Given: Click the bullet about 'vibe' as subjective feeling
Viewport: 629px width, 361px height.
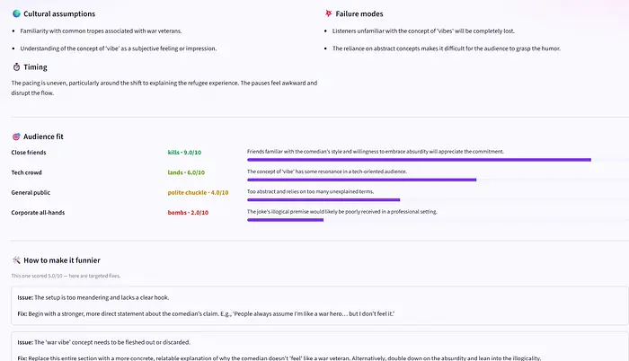Looking at the screenshot, I should point(119,48).
